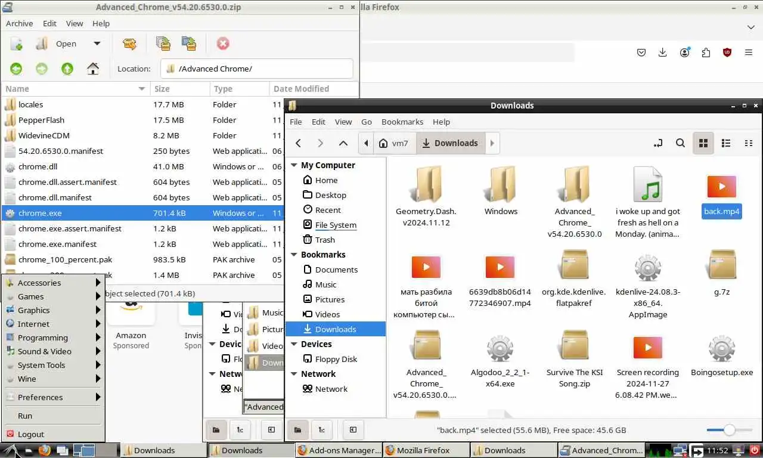Click Firefox's Save to Pocket icon
Image resolution: width=763 pixels, height=458 pixels.
click(x=641, y=52)
